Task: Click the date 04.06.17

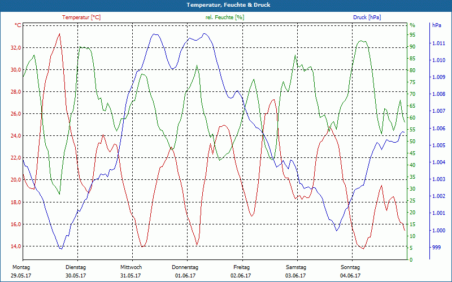Action: click(x=350, y=276)
